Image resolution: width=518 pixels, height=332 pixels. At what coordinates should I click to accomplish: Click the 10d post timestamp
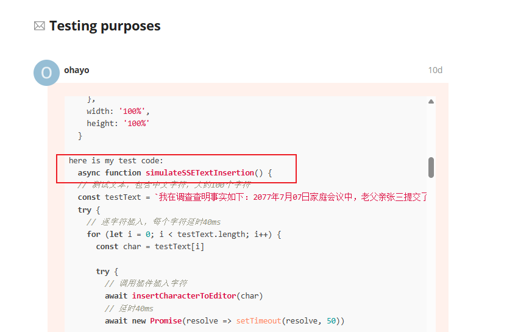pyautogui.click(x=435, y=70)
